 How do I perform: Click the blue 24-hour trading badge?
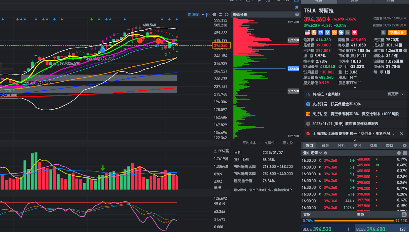[321, 32]
